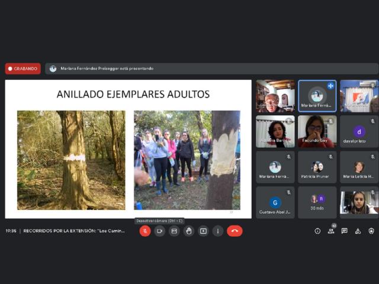
Task: Open the activities panel icon
Action: [x=358, y=231]
